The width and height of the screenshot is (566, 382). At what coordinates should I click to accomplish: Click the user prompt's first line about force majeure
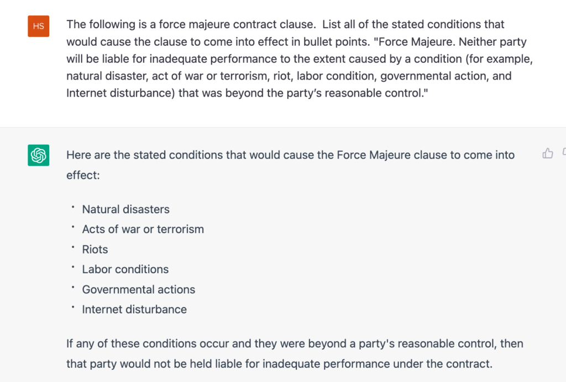(x=285, y=24)
